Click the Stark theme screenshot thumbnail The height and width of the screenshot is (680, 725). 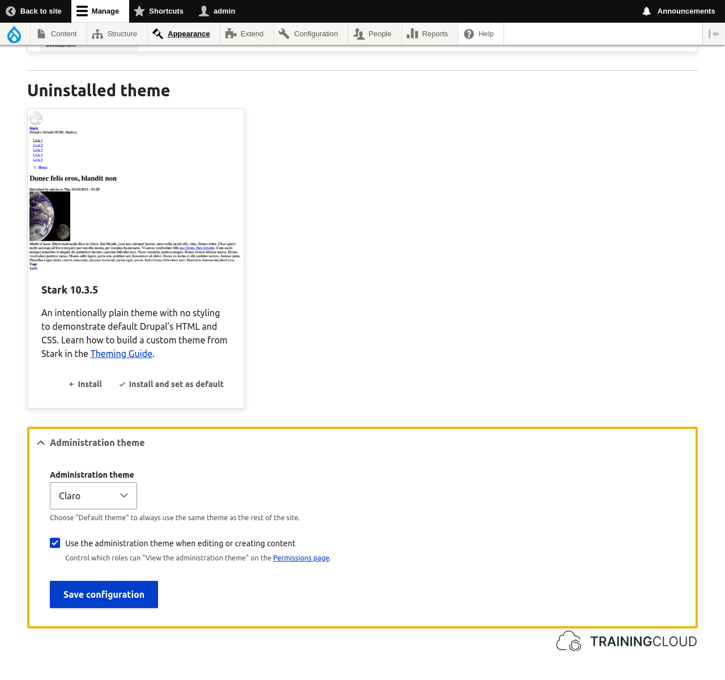136,190
